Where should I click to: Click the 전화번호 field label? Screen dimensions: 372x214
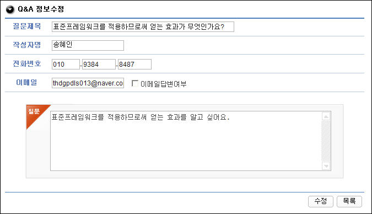pyautogui.click(x=27, y=63)
